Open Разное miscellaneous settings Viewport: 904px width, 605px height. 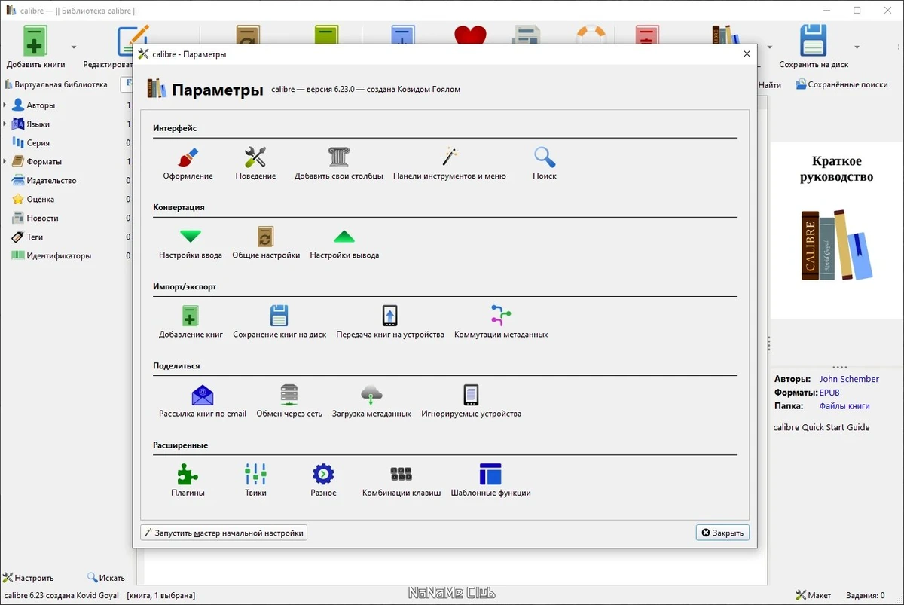pos(323,480)
